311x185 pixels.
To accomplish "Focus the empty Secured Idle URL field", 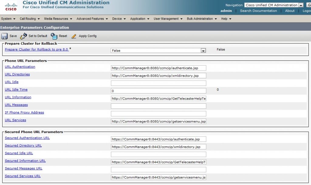I will [159, 154].
